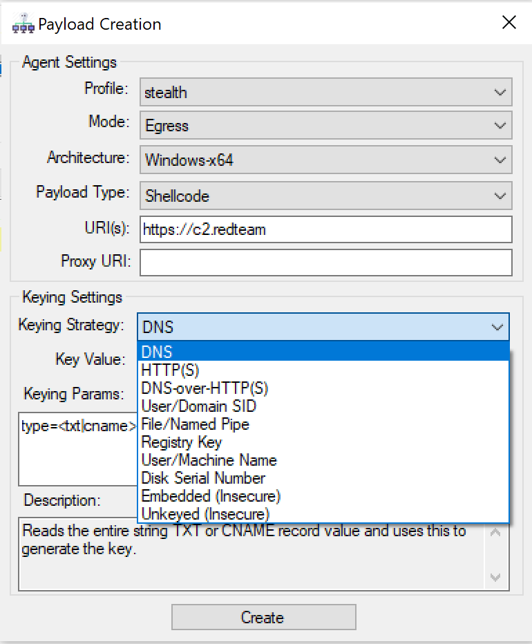Screen dimensions: 532x644
Task: Click the Description scrollbar down arrow
Action: click(495, 577)
